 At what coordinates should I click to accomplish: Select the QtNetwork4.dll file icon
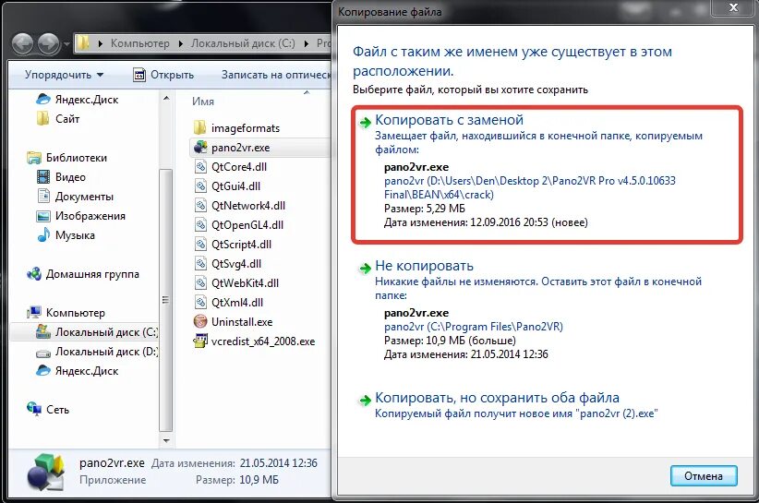[x=200, y=206]
